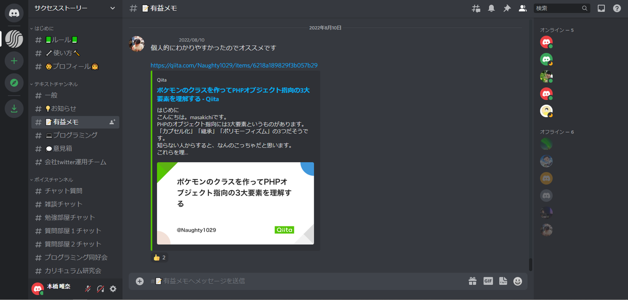Screen dimensions: 628x300
Task: Toggle the member list icon
Action: [x=522, y=8]
